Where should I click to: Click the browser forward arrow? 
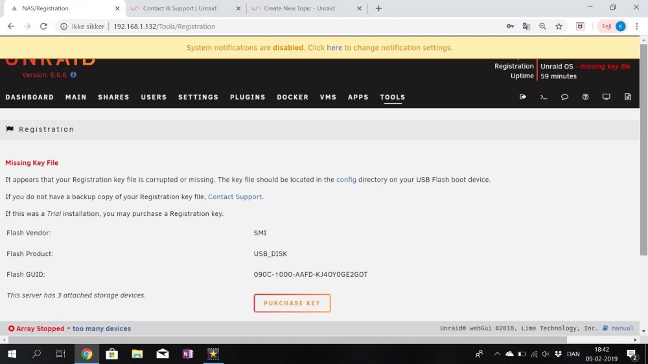click(x=27, y=27)
